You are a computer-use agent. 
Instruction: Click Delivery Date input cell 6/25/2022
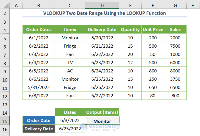pyautogui.click(x=70, y=129)
